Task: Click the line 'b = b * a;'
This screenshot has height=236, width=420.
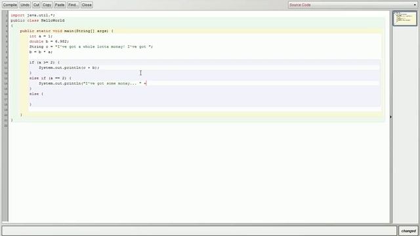Action: pyautogui.click(x=41, y=52)
